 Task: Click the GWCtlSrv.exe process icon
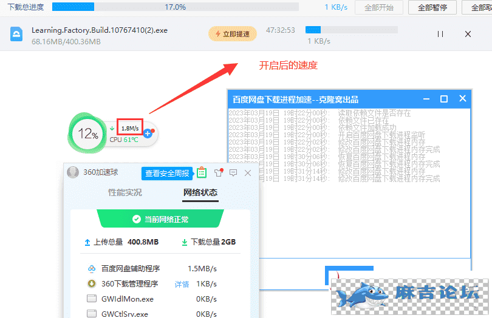[x=91, y=313]
